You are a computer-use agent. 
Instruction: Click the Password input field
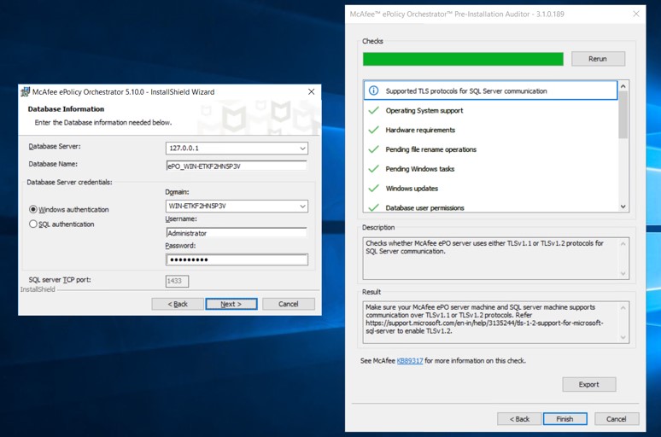tap(237, 259)
